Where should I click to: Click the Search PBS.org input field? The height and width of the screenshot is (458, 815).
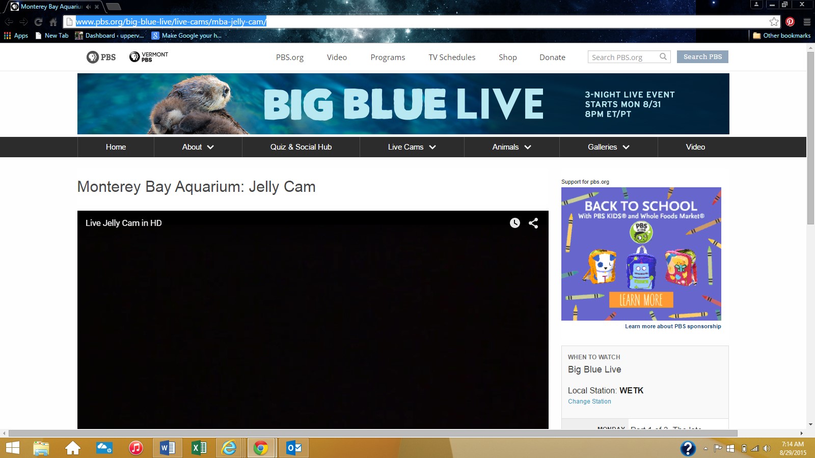pos(622,57)
